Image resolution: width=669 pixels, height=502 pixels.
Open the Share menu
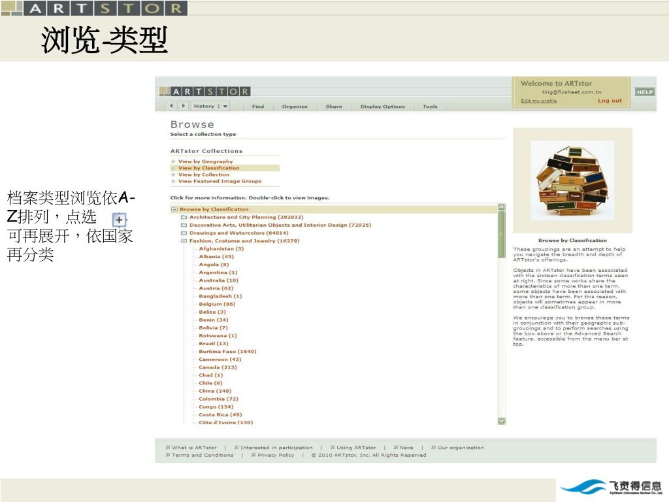tap(334, 107)
